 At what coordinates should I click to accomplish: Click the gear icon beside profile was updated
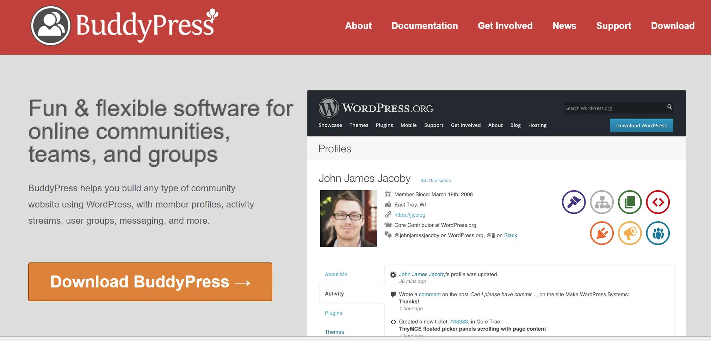coord(393,275)
